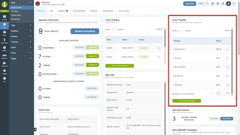Image resolution: width=240 pixels, height=135 pixels.
Task: Switch to the Security tab
Action: tap(94, 11)
